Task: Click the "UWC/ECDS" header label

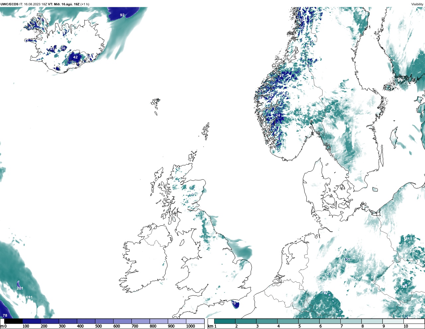Action: [x=9, y=4]
